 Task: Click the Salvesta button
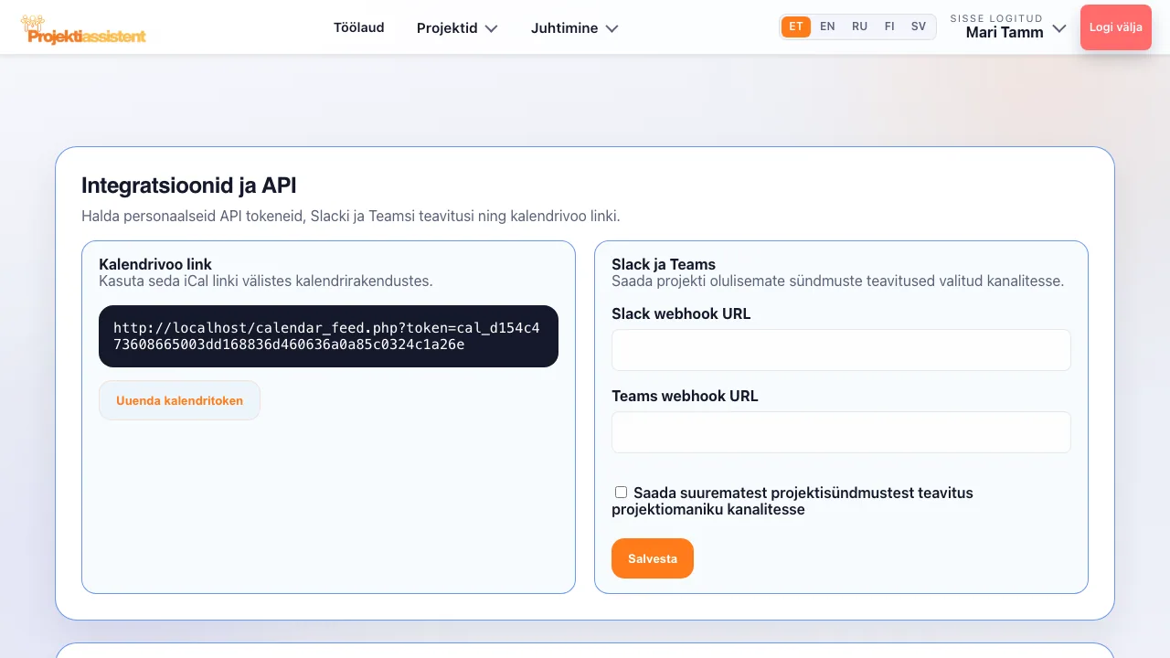pyautogui.click(x=653, y=558)
